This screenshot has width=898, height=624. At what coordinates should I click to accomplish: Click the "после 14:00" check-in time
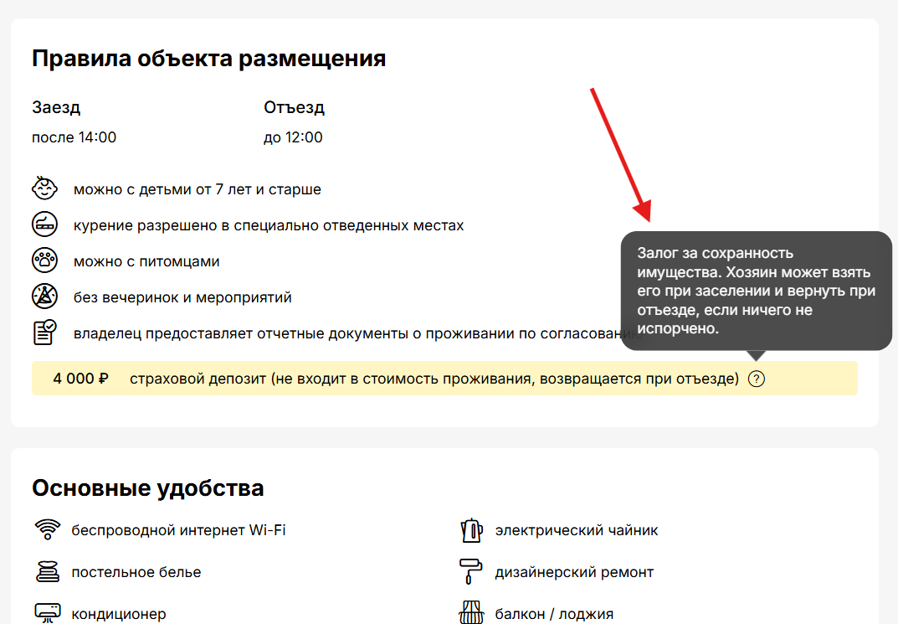pyautogui.click(x=74, y=137)
